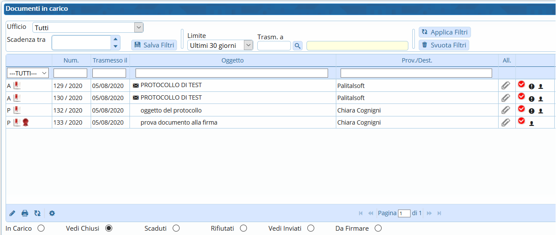Open the Limite dropdown showing Ultimi 30 giorni
Screen dimensions: 556x235
[x=220, y=45]
